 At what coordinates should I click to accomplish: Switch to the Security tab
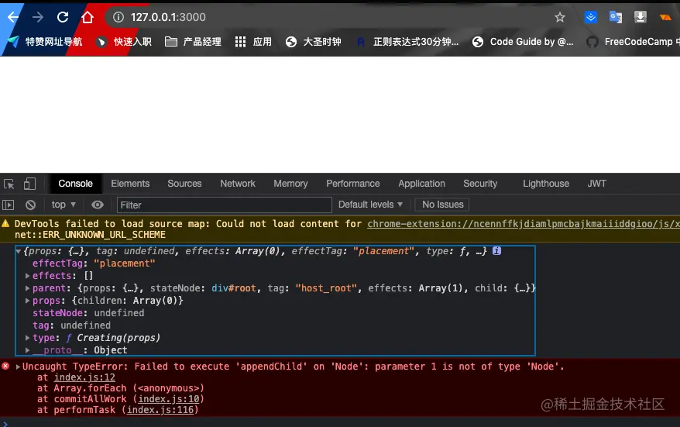tap(480, 184)
